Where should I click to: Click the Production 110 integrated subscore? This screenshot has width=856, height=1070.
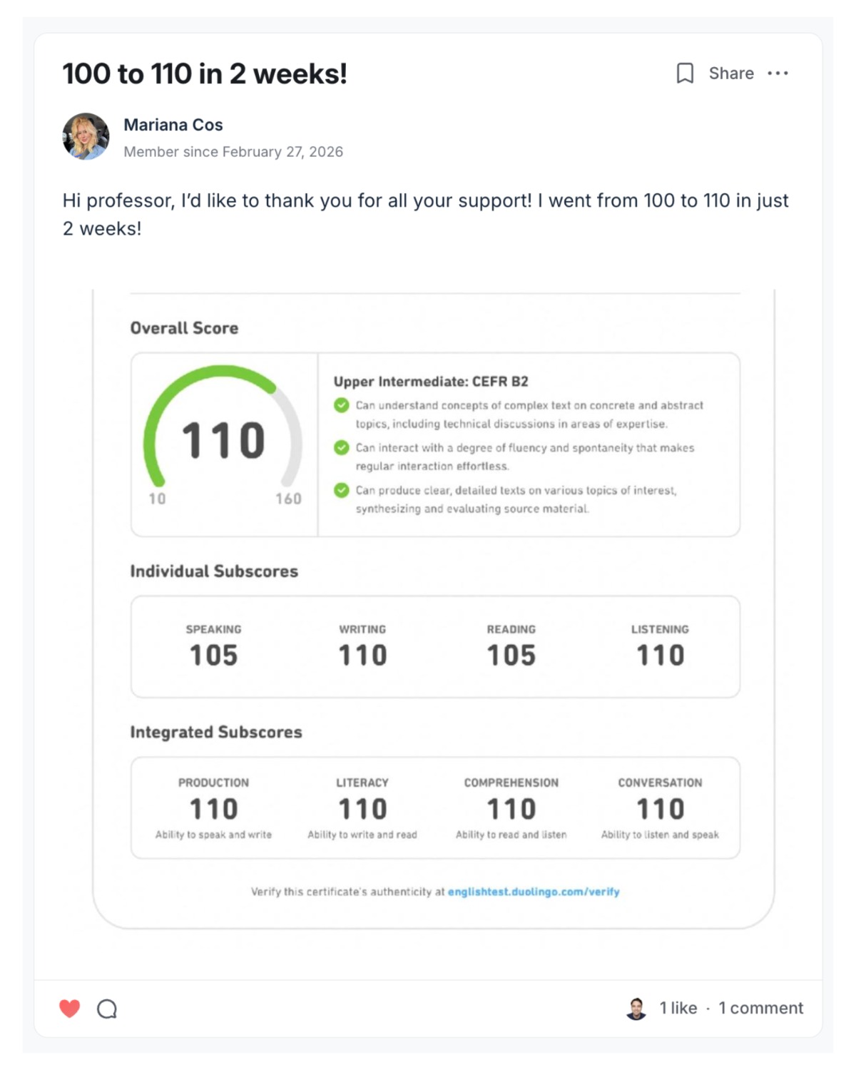click(x=213, y=807)
